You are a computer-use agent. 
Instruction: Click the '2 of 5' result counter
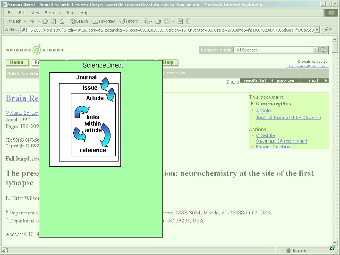pos(232,82)
